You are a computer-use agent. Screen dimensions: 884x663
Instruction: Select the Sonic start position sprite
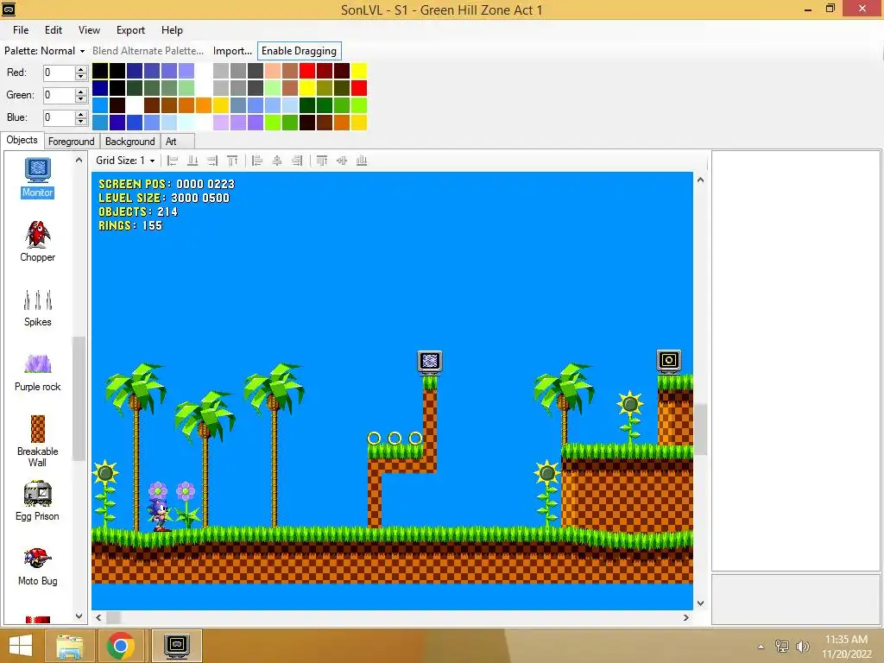(x=160, y=515)
